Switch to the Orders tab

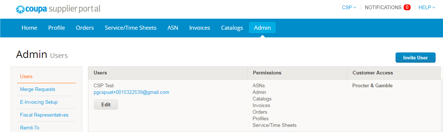point(85,28)
